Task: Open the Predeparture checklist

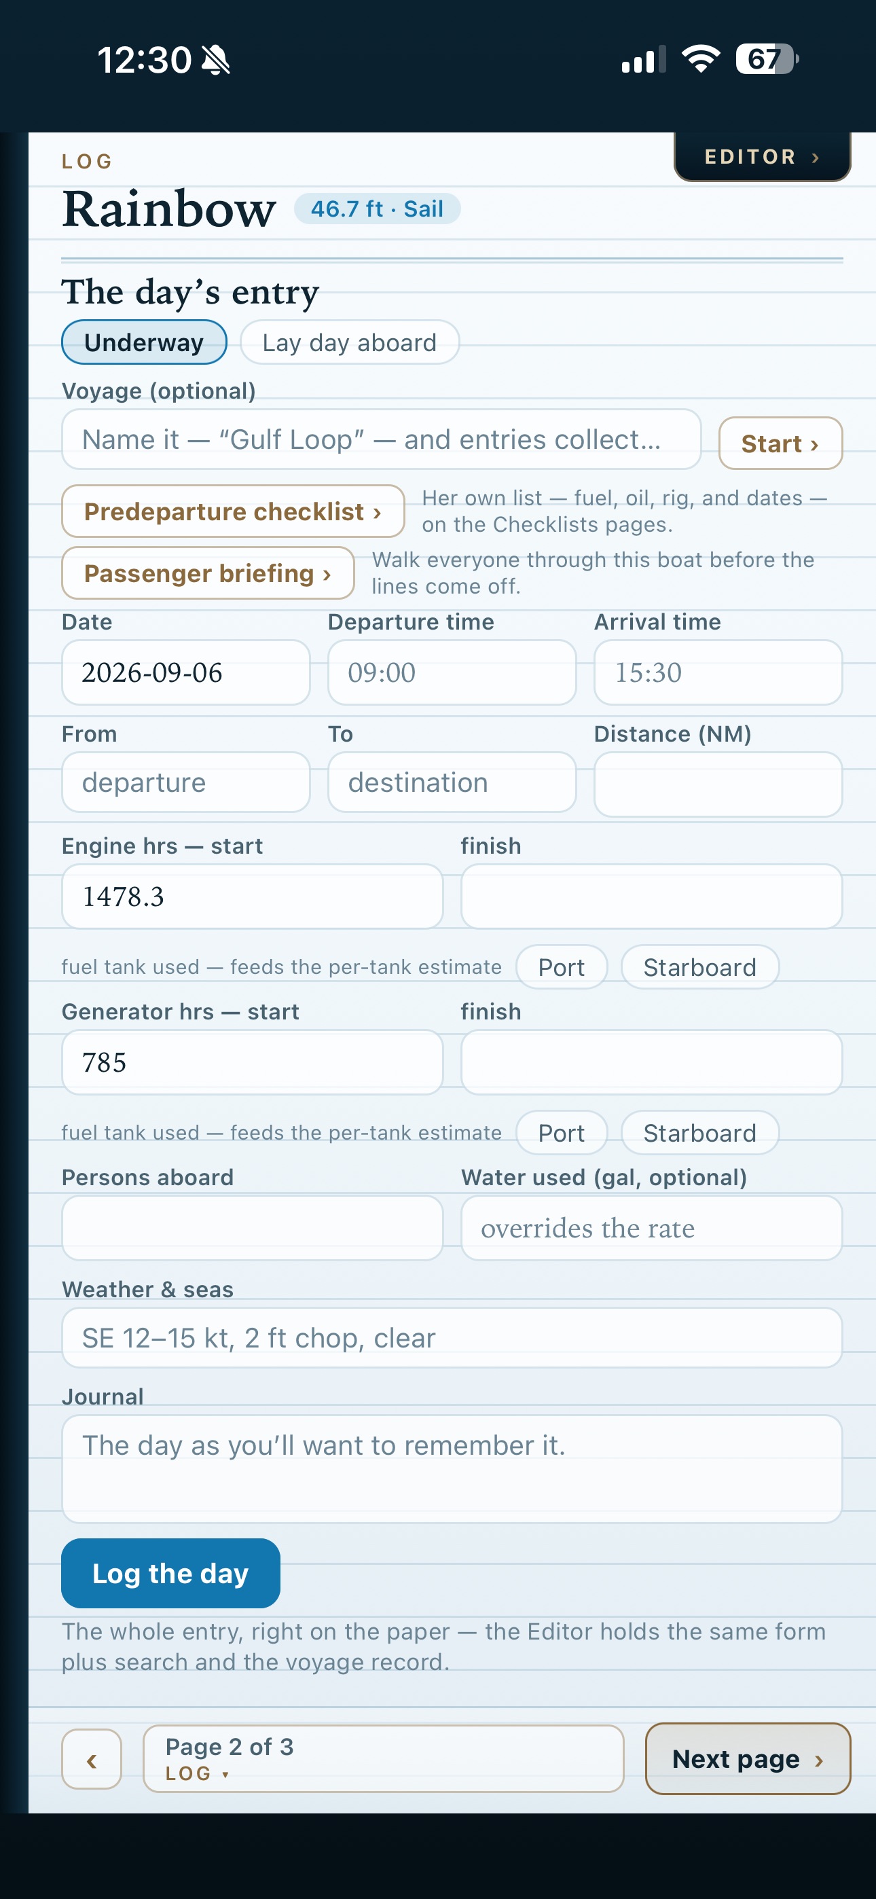Action: [x=233, y=511]
